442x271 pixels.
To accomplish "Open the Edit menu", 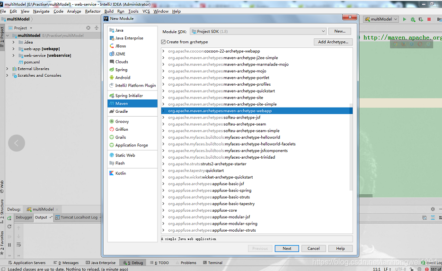I will tap(13, 11).
